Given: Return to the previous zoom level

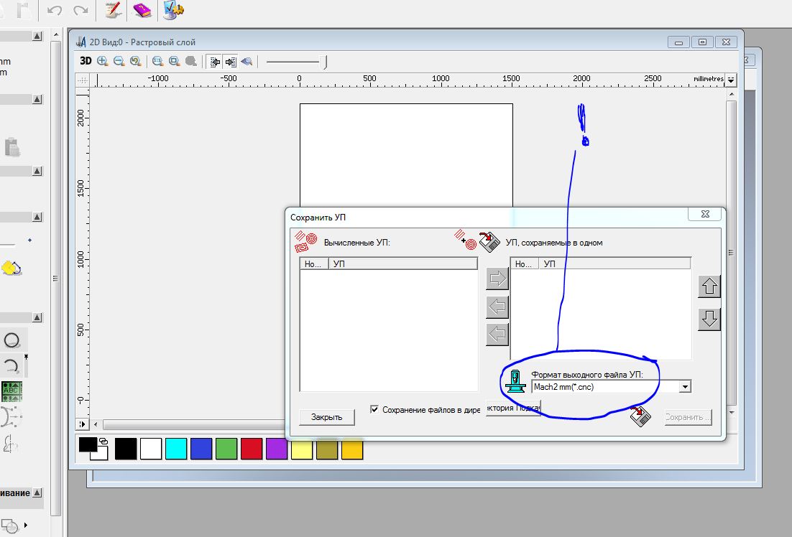Looking at the screenshot, I should [x=135, y=61].
